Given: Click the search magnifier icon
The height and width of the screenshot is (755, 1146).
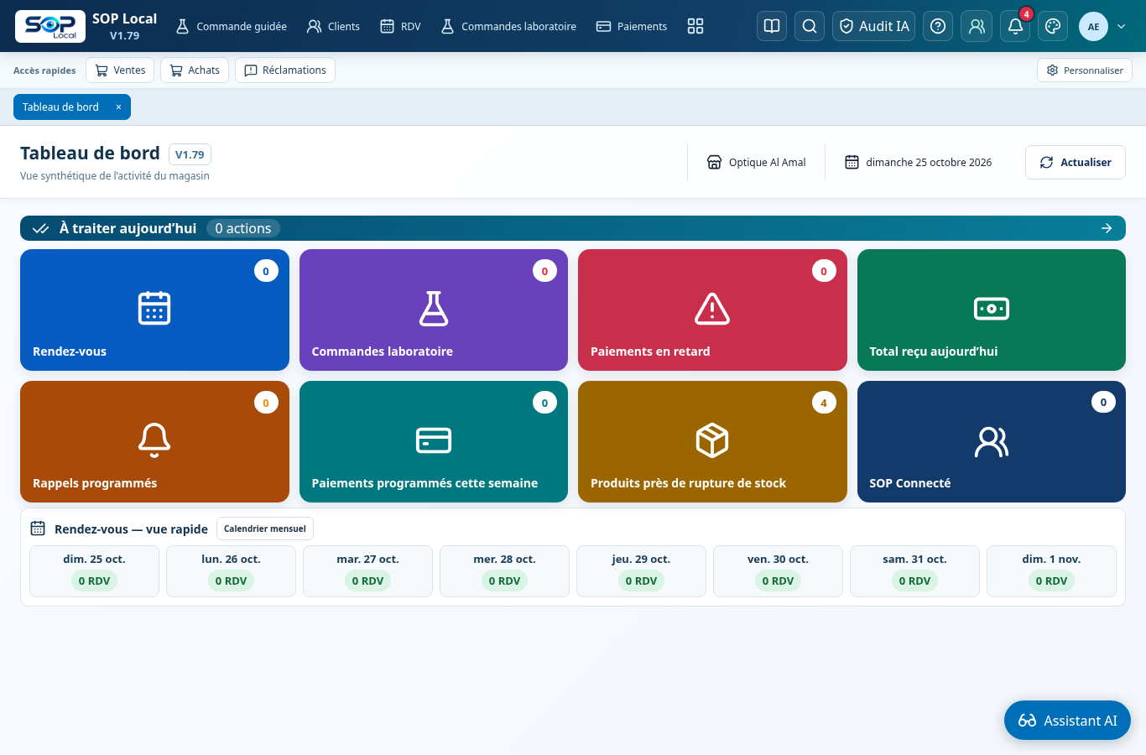Looking at the screenshot, I should pos(810,26).
